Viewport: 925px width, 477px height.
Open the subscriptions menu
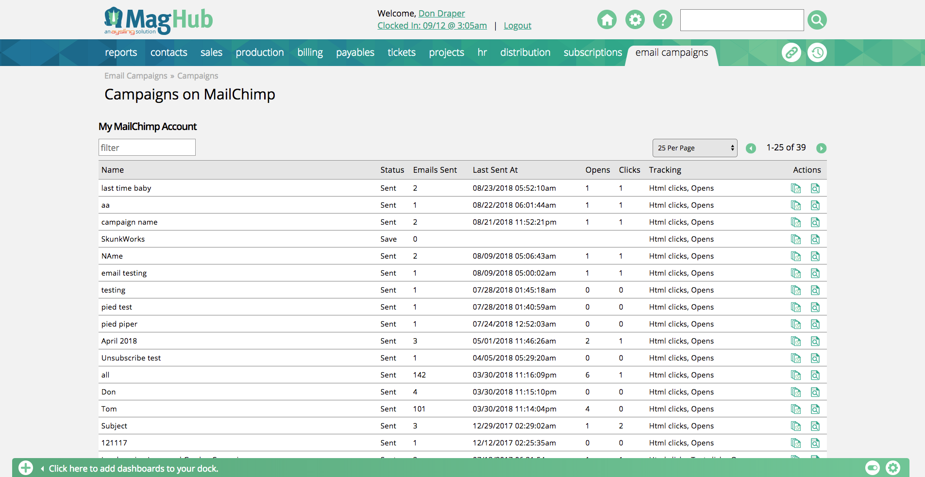tap(593, 52)
